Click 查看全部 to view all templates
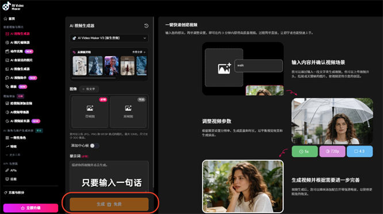The image size is (383, 214). tap(139, 52)
